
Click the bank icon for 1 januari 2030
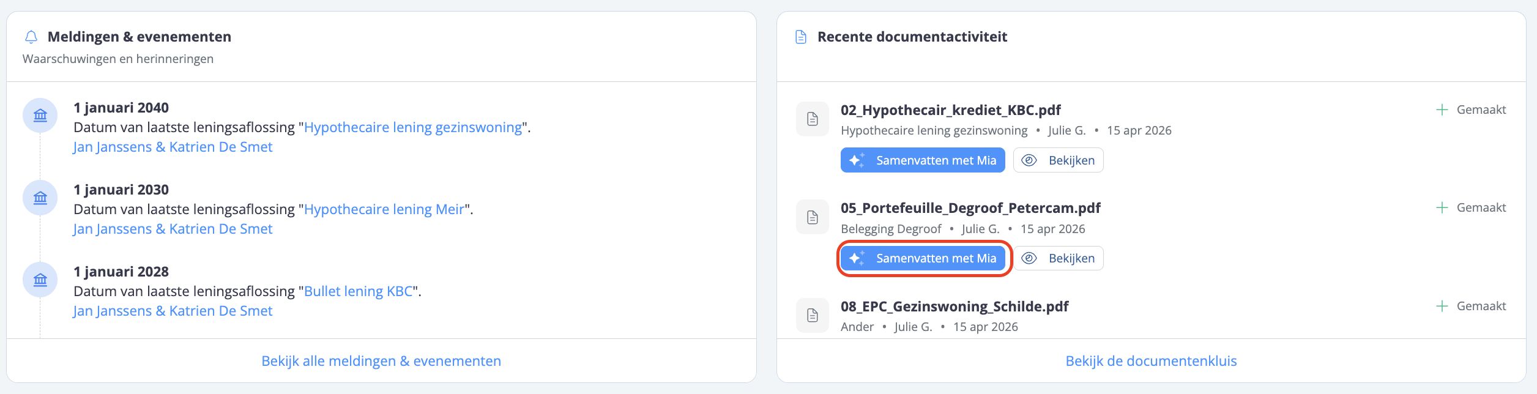tap(40, 198)
